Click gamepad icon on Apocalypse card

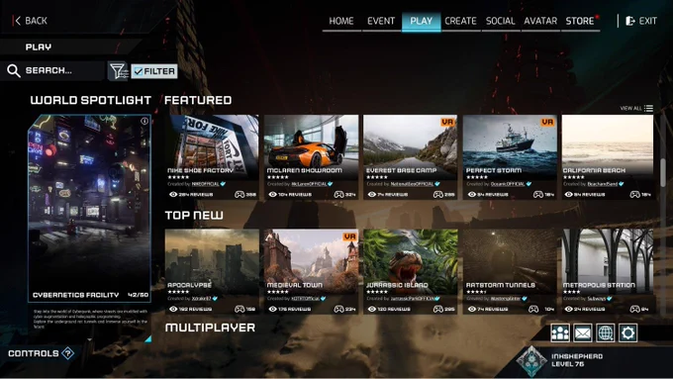point(240,309)
